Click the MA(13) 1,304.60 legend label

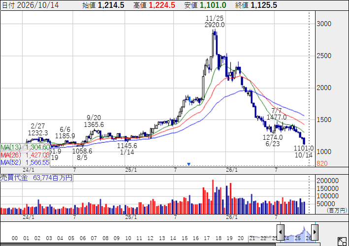[x=25, y=147]
